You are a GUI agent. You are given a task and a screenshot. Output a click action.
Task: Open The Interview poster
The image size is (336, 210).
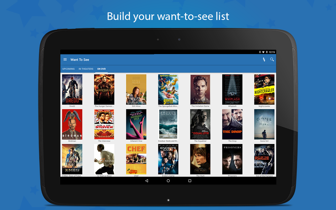click(104, 124)
